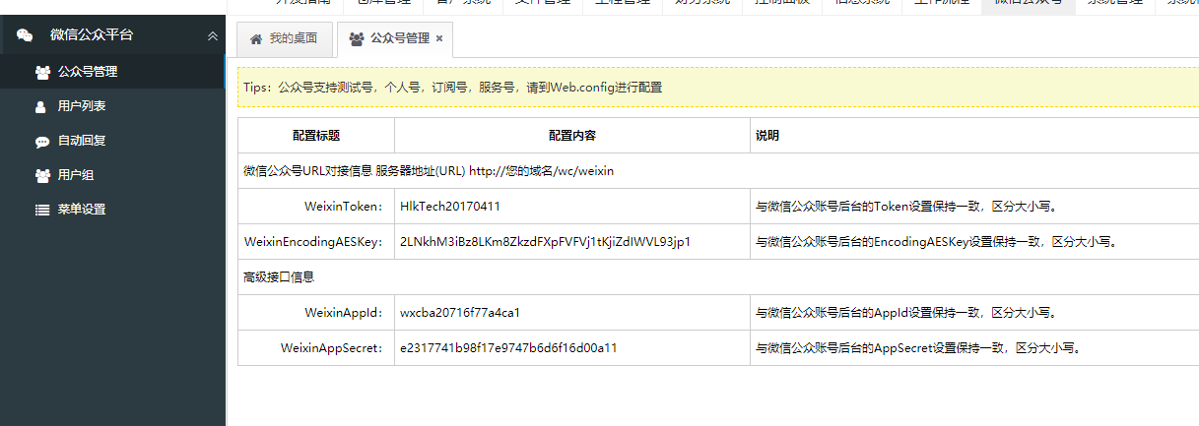Click the e2317741b98f17e AppSecret value

[508, 348]
